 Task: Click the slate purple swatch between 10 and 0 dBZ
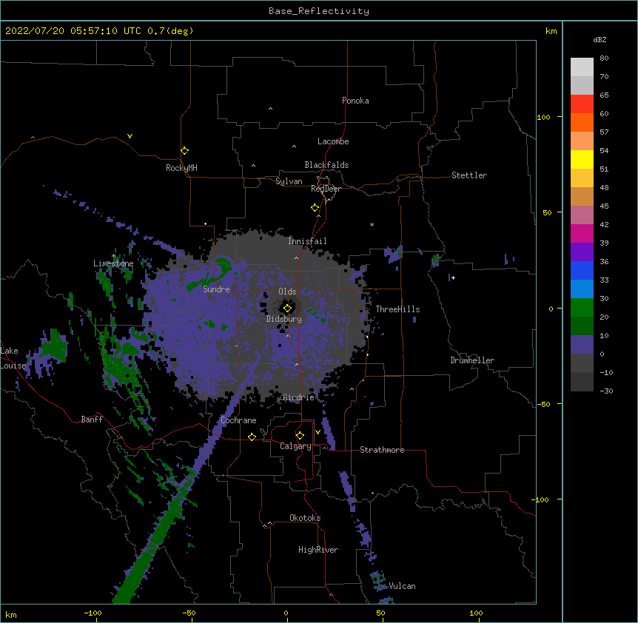pyautogui.click(x=582, y=345)
